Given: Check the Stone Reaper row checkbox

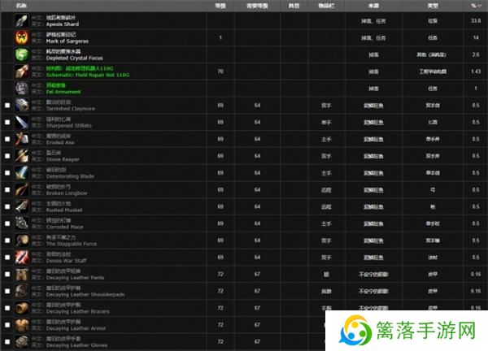Looking at the screenshot, I should point(7,156).
